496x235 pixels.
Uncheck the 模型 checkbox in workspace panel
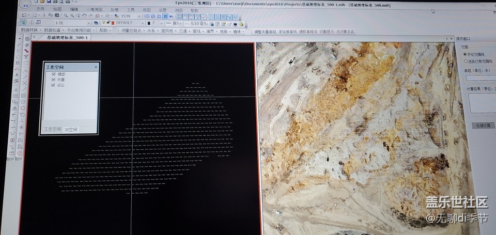click(53, 74)
